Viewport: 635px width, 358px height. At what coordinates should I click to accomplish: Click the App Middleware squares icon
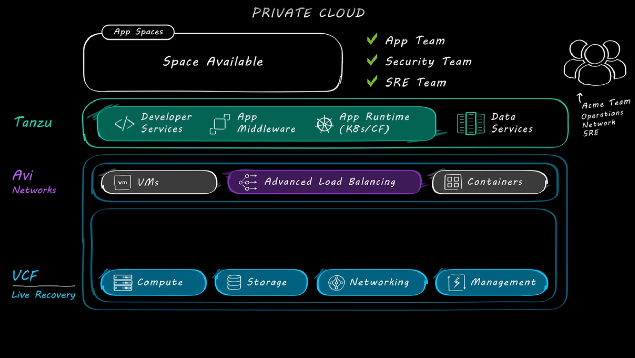tap(220, 124)
